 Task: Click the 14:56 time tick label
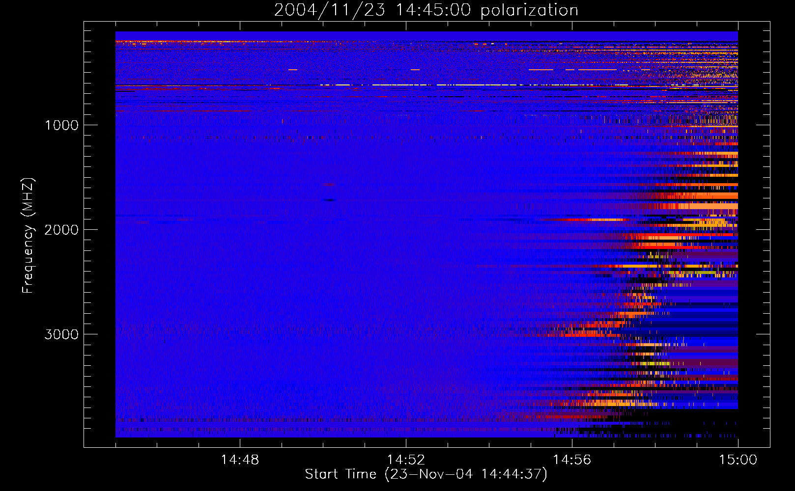pyautogui.click(x=572, y=460)
